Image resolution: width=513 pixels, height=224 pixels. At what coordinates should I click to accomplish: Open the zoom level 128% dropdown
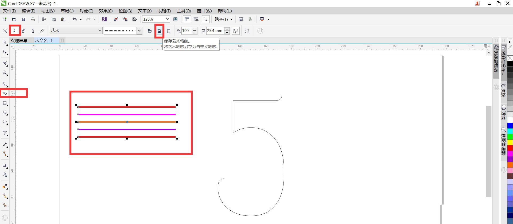pyautogui.click(x=167, y=19)
